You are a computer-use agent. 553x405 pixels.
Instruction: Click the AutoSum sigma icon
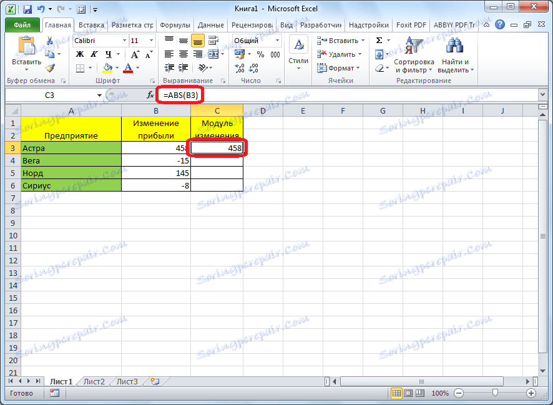379,41
